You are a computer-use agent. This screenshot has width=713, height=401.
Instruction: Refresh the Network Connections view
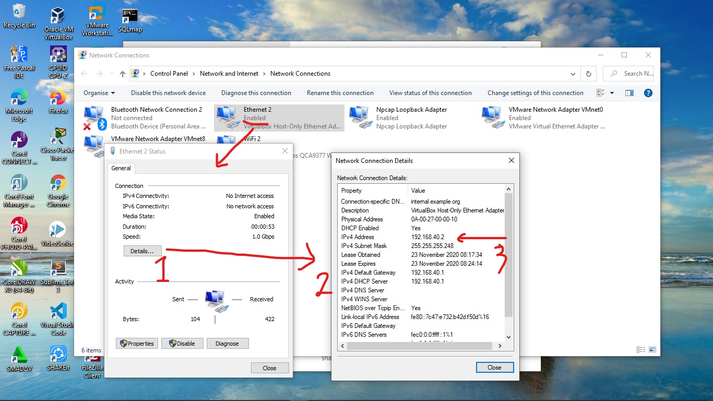588,74
